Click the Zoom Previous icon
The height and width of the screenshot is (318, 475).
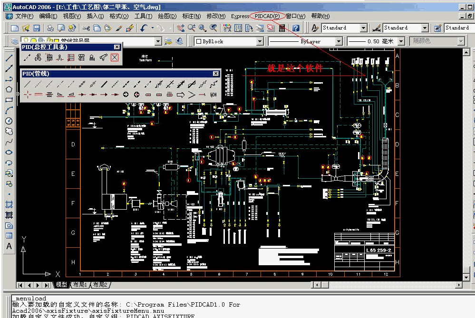pyautogui.click(x=213, y=28)
